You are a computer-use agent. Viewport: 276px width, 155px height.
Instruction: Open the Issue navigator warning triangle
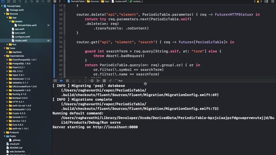[26, 1]
